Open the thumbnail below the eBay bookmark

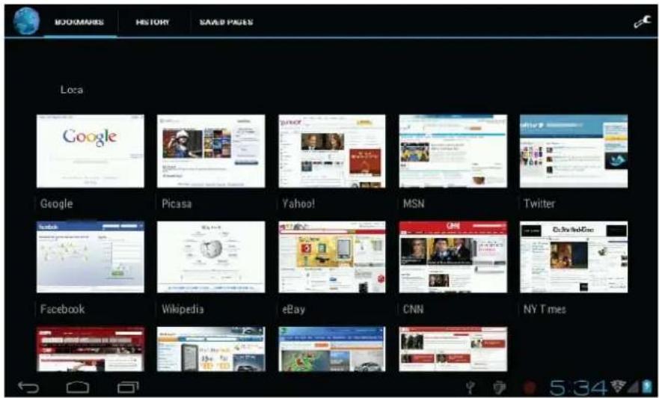[x=332, y=349]
